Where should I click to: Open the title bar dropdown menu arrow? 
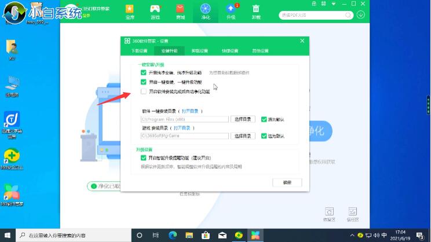coord(334,4)
